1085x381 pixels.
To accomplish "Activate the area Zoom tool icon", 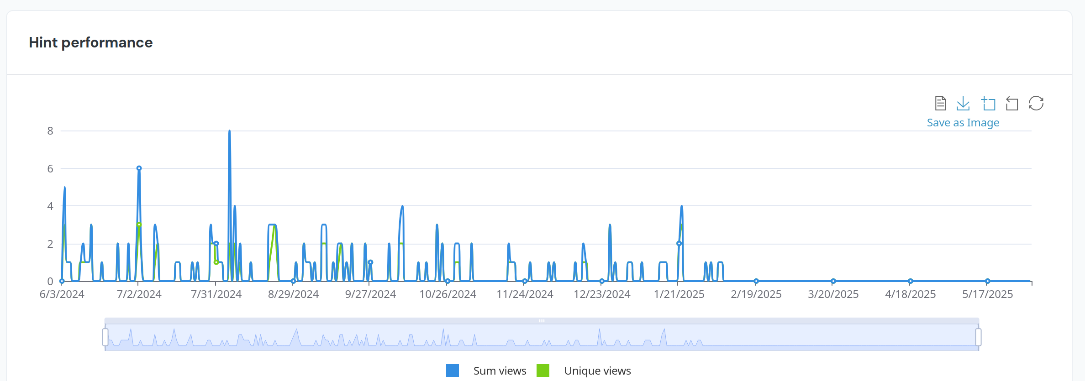I will [x=988, y=104].
